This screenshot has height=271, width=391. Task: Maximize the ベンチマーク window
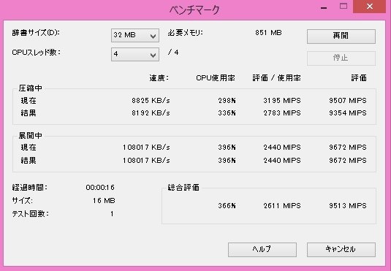click(343, 7)
